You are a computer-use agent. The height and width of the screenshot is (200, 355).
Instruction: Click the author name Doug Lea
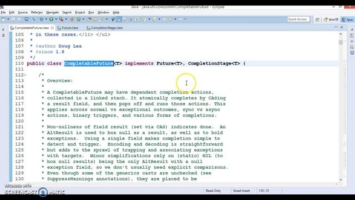tap(70, 46)
